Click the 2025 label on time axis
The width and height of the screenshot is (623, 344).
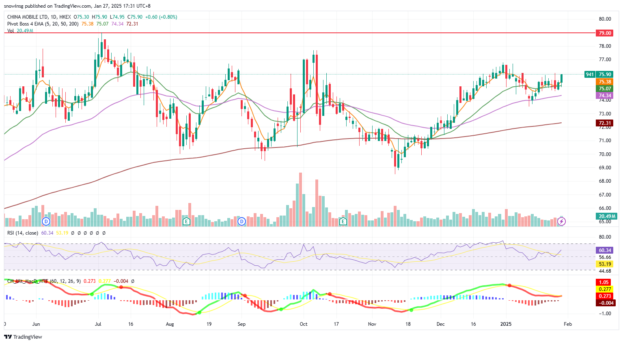tap(506, 324)
